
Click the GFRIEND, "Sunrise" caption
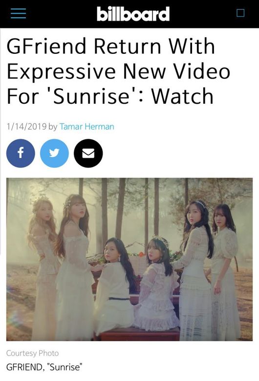click(44, 367)
